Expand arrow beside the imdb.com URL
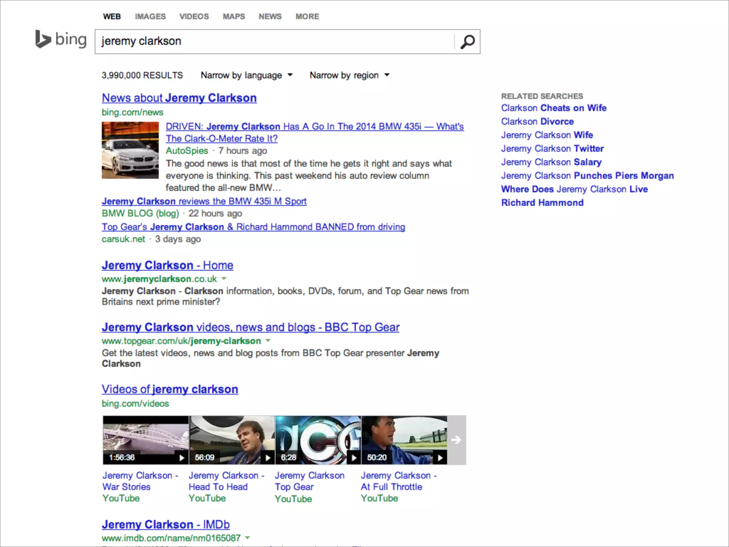The width and height of the screenshot is (729, 547). (x=247, y=538)
